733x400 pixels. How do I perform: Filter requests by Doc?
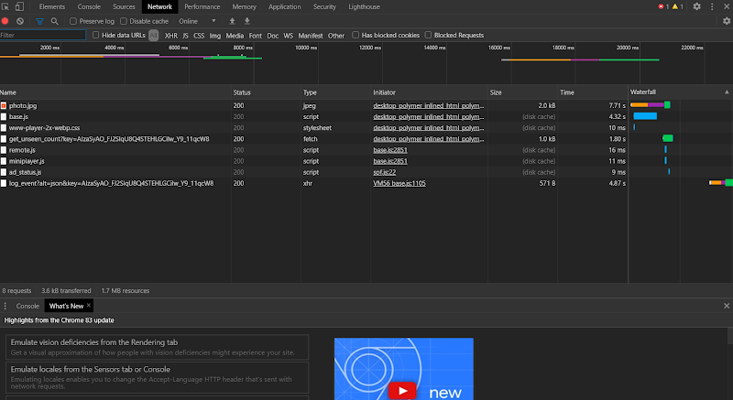[272, 36]
